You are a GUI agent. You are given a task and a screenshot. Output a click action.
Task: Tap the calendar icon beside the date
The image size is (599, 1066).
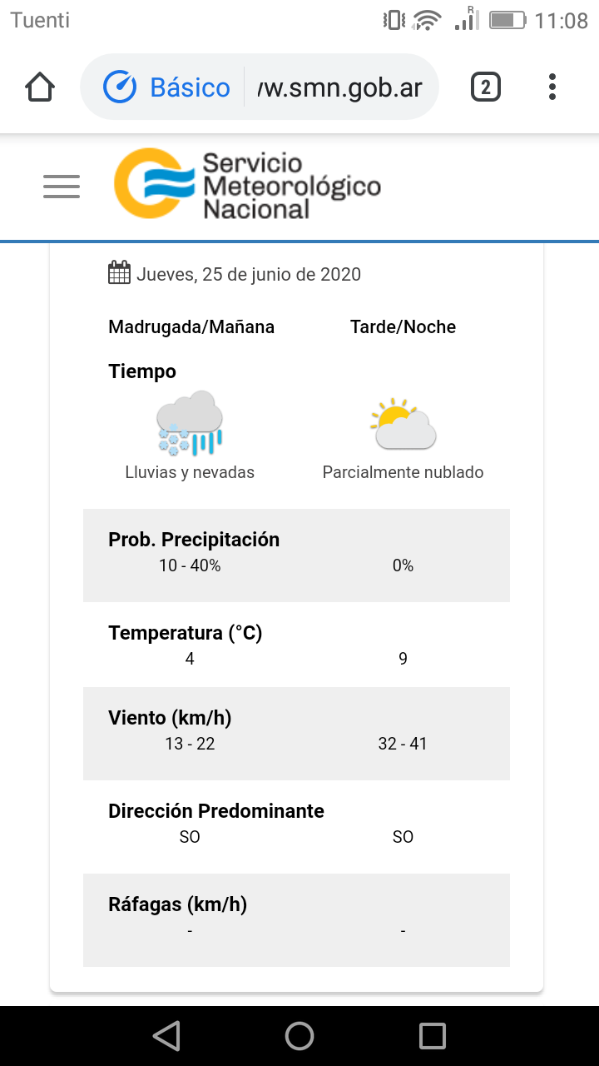coord(119,273)
